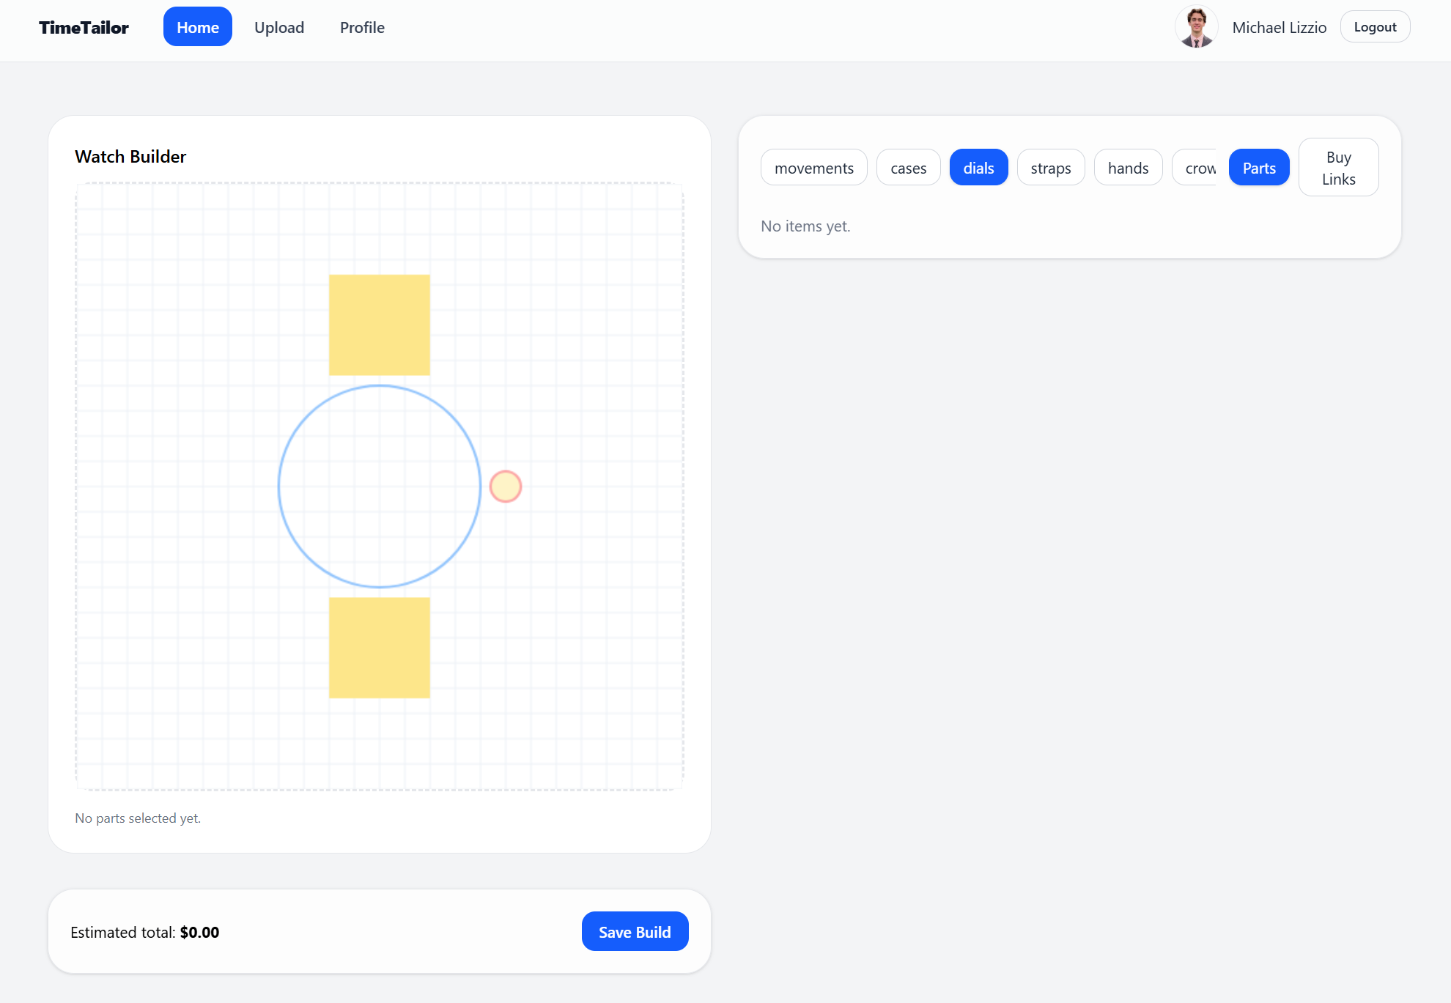
Task: Filter parts by movements
Action: click(813, 168)
